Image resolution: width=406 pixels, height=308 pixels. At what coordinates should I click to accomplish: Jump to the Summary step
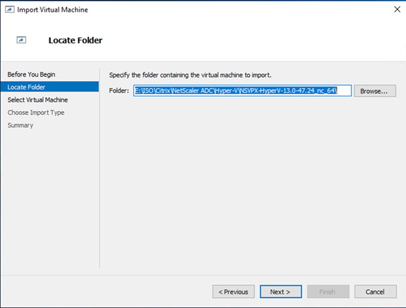[x=20, y=125]
